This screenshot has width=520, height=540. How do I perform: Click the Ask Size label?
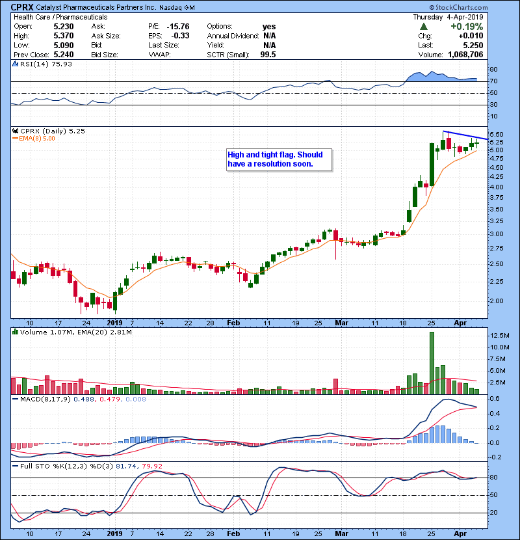[x=106, y=36]
